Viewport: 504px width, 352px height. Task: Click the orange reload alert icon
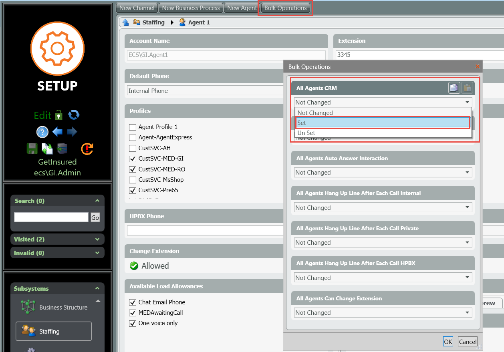coord(87,149)
